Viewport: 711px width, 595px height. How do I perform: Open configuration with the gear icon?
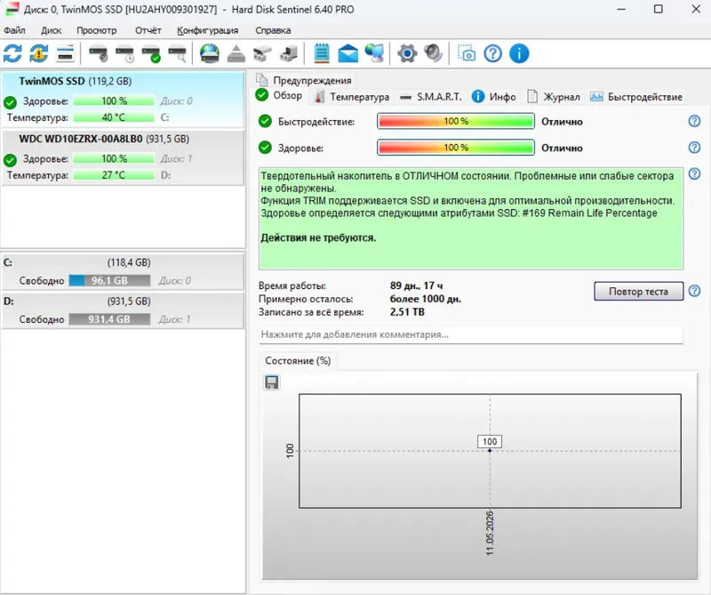(407, 53)
